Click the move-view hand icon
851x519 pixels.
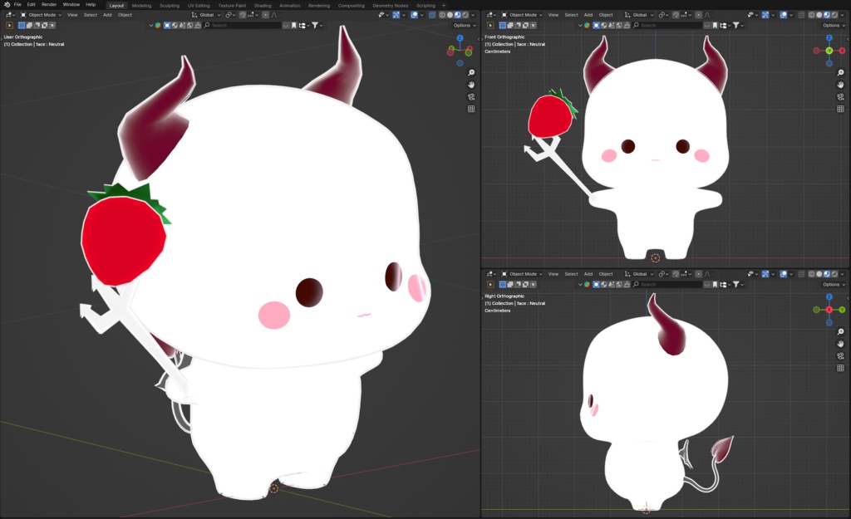click(471, 85)
